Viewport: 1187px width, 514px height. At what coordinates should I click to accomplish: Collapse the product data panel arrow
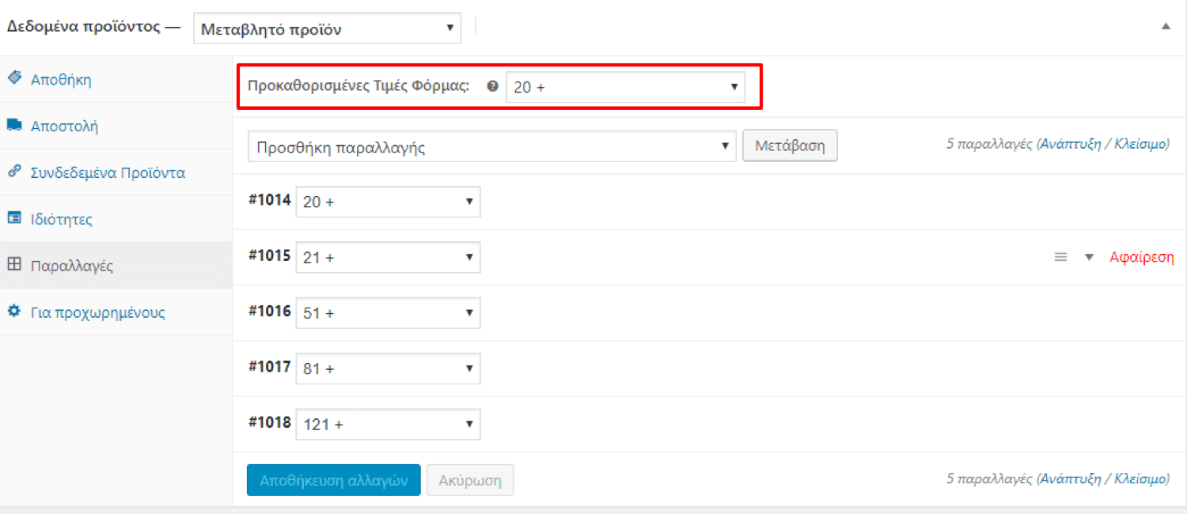click(1165, 26)
